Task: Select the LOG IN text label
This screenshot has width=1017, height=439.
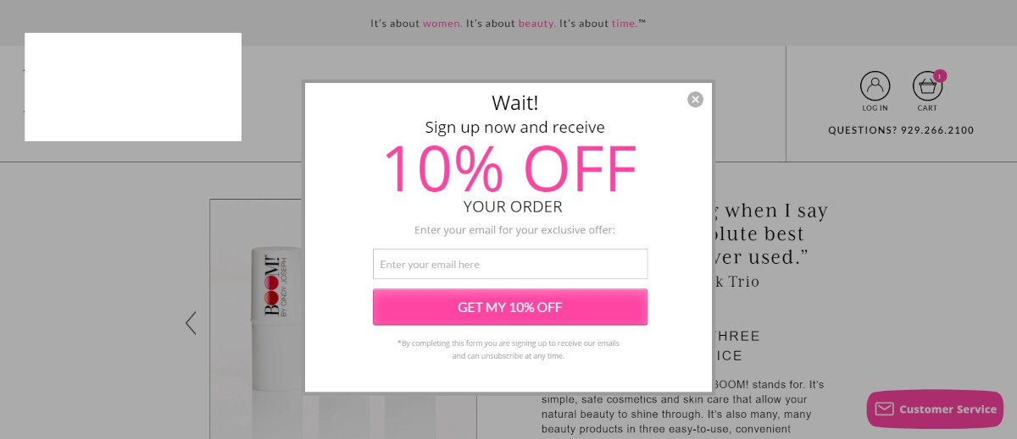Action: click(x=875, y=108)
